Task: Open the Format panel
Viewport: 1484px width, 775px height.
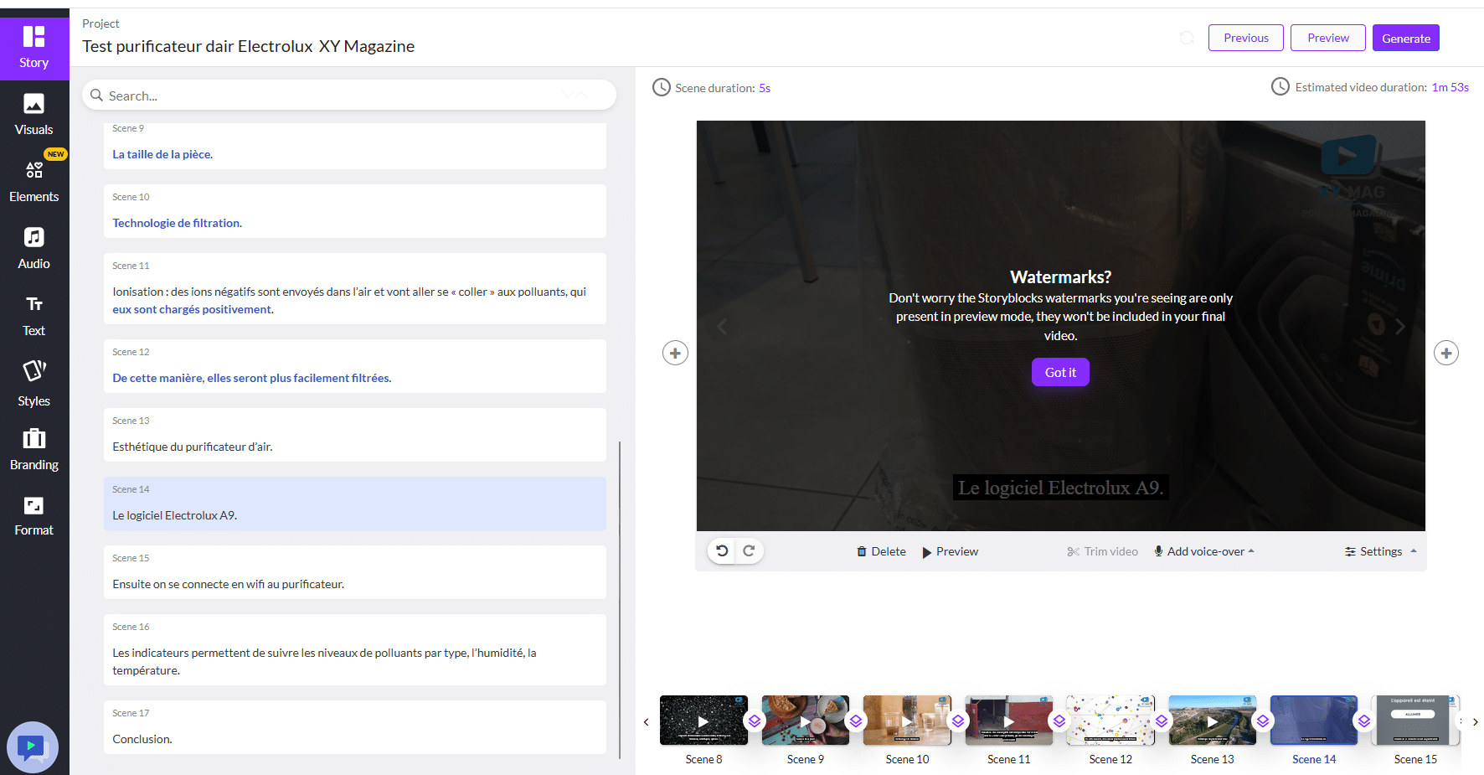Action: pos(34,516)
